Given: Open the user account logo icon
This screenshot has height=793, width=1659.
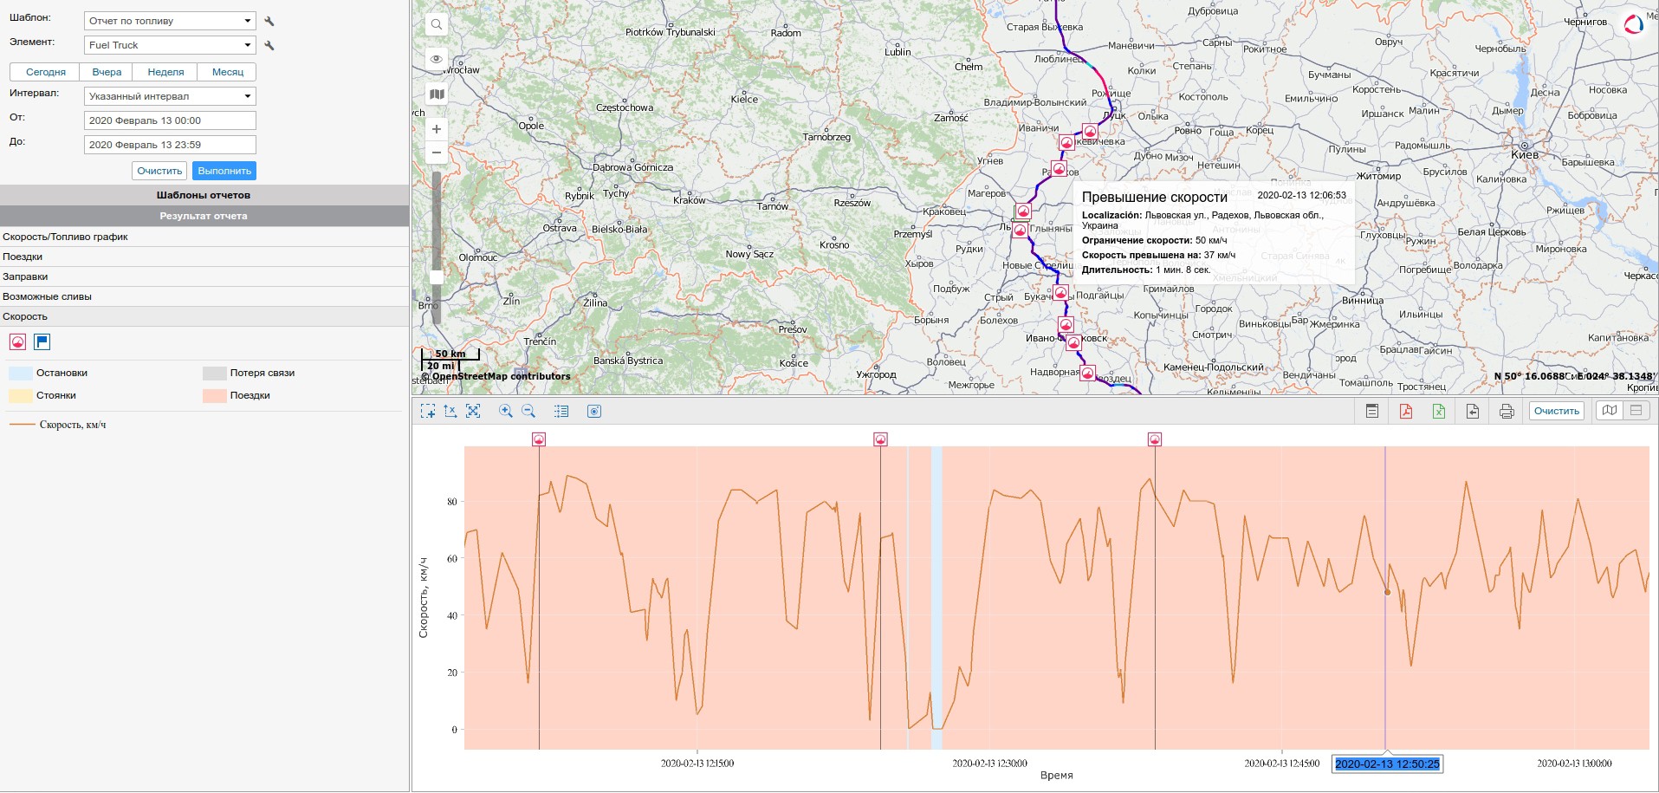Looking at the screenshot, I should pyautogui.click(x=1634, y=24).
